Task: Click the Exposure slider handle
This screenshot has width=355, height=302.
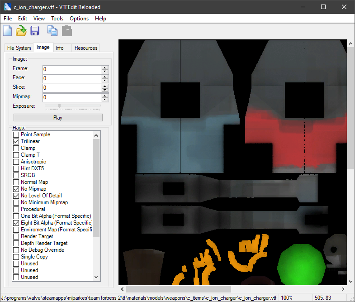Action: (60, 105)
